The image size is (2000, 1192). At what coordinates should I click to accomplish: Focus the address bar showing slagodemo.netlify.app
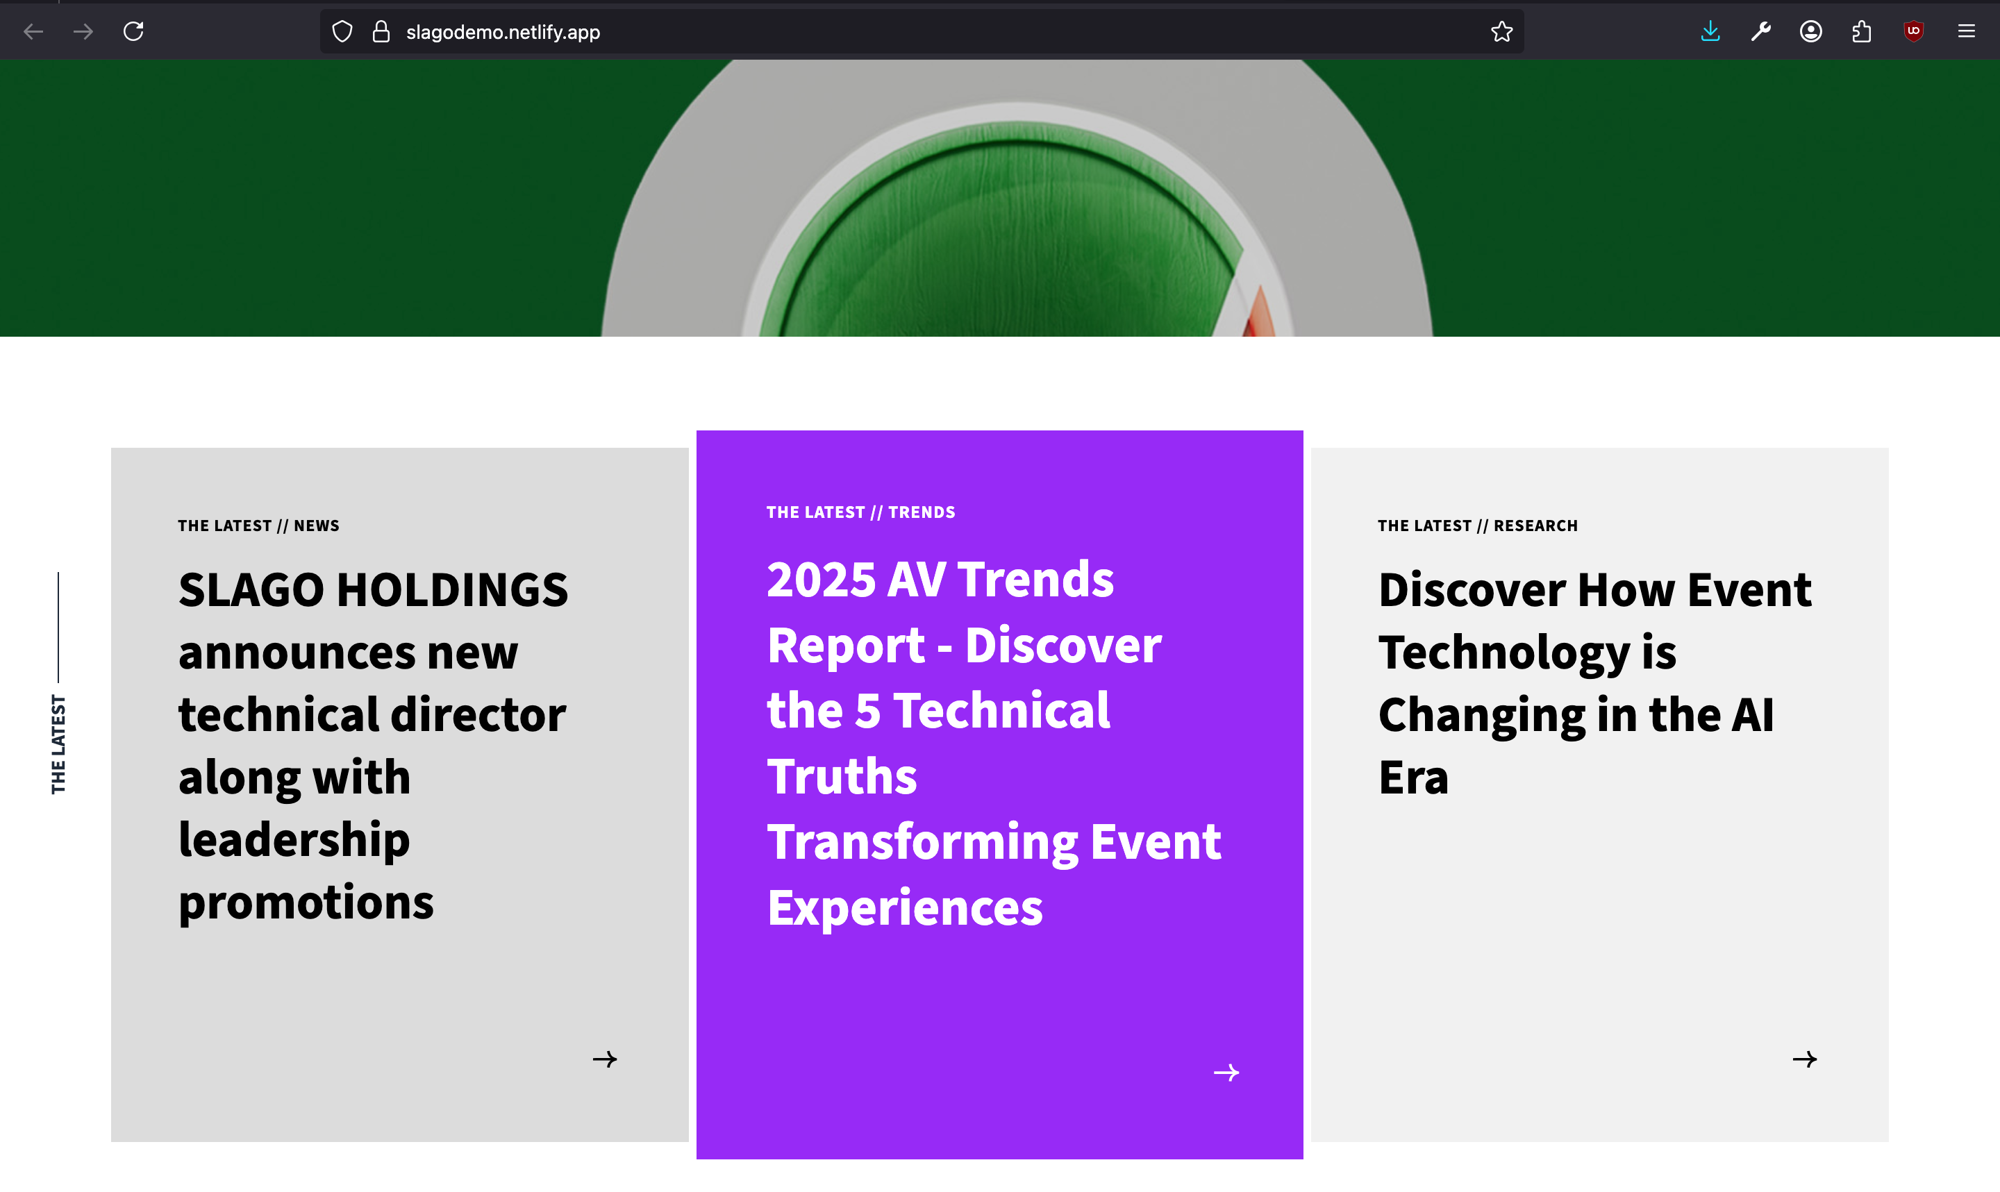tap(922, 32)
